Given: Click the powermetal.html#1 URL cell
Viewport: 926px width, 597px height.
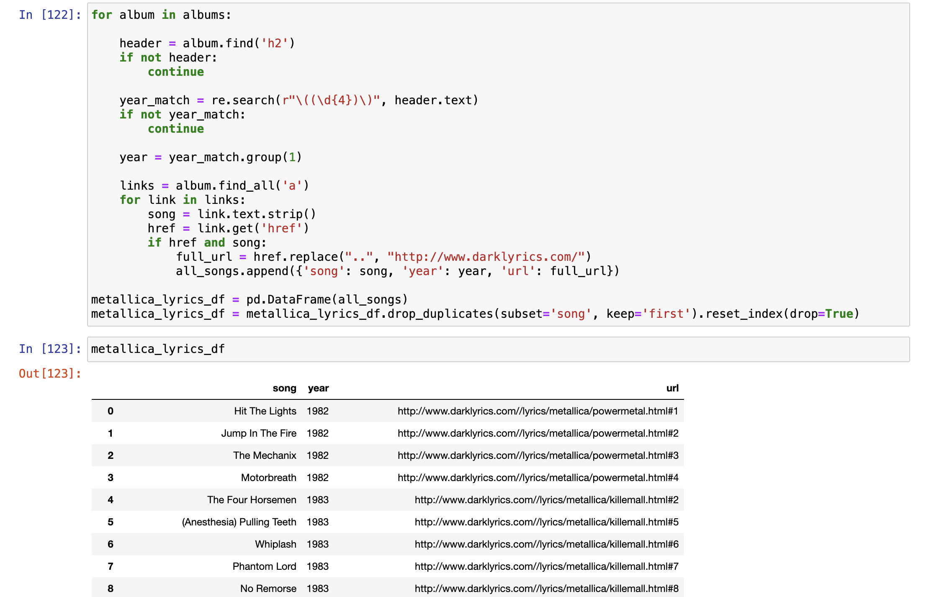Looking at the screenshot, I should (x=538, y=411).
